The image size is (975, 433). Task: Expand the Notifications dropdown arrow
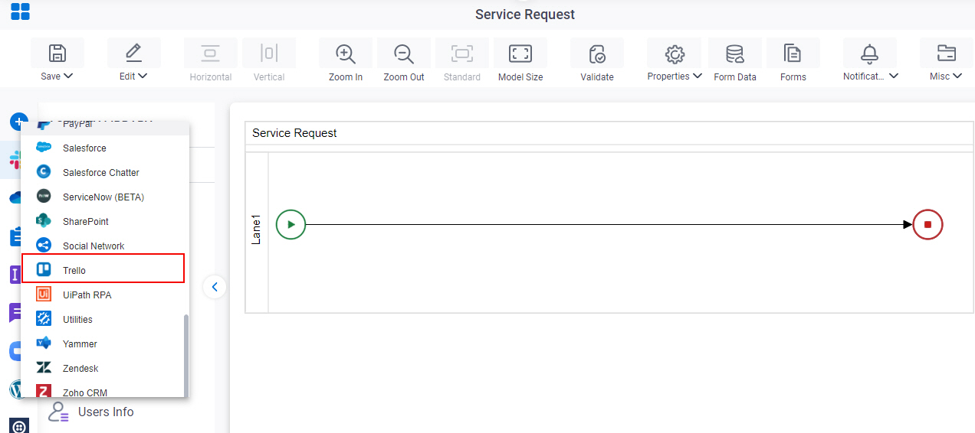tap(894, 76)
